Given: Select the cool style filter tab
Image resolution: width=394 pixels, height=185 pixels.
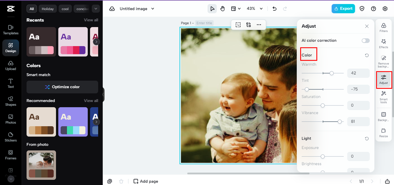Looking at the screenshot, I should click(x=65, y=9).
